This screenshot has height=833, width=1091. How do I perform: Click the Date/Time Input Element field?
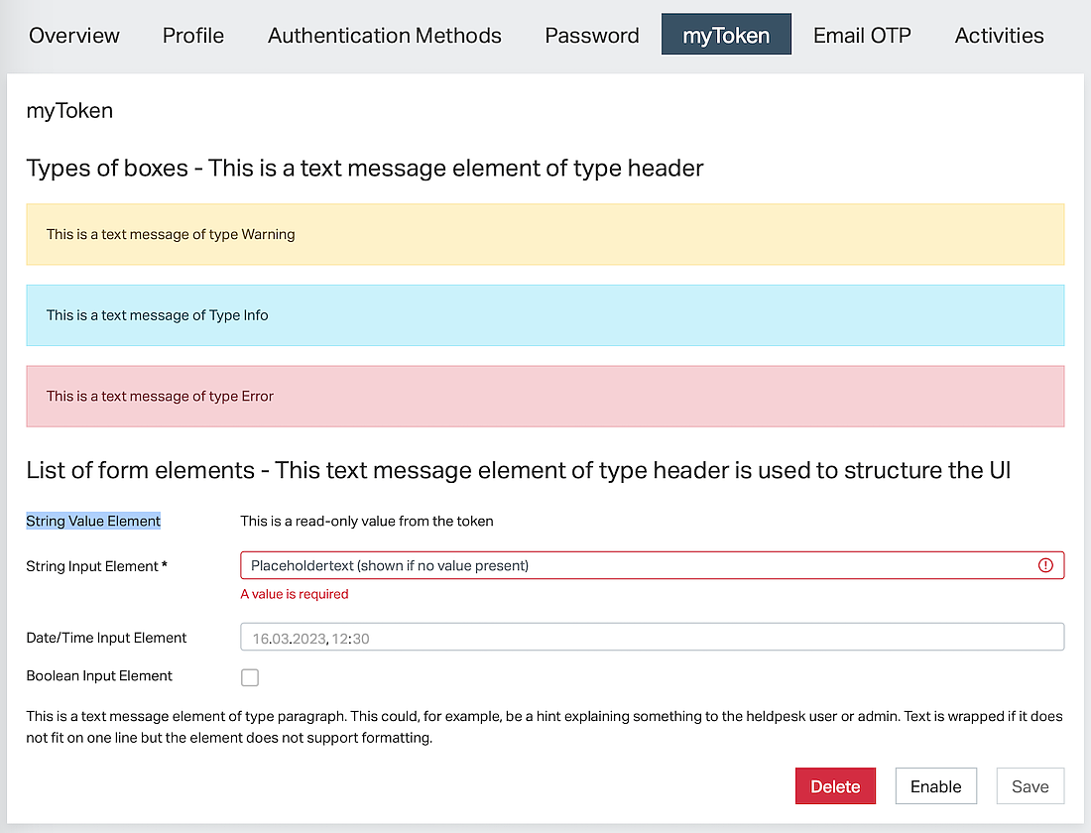pyautogui.click(x=652, y=638)
